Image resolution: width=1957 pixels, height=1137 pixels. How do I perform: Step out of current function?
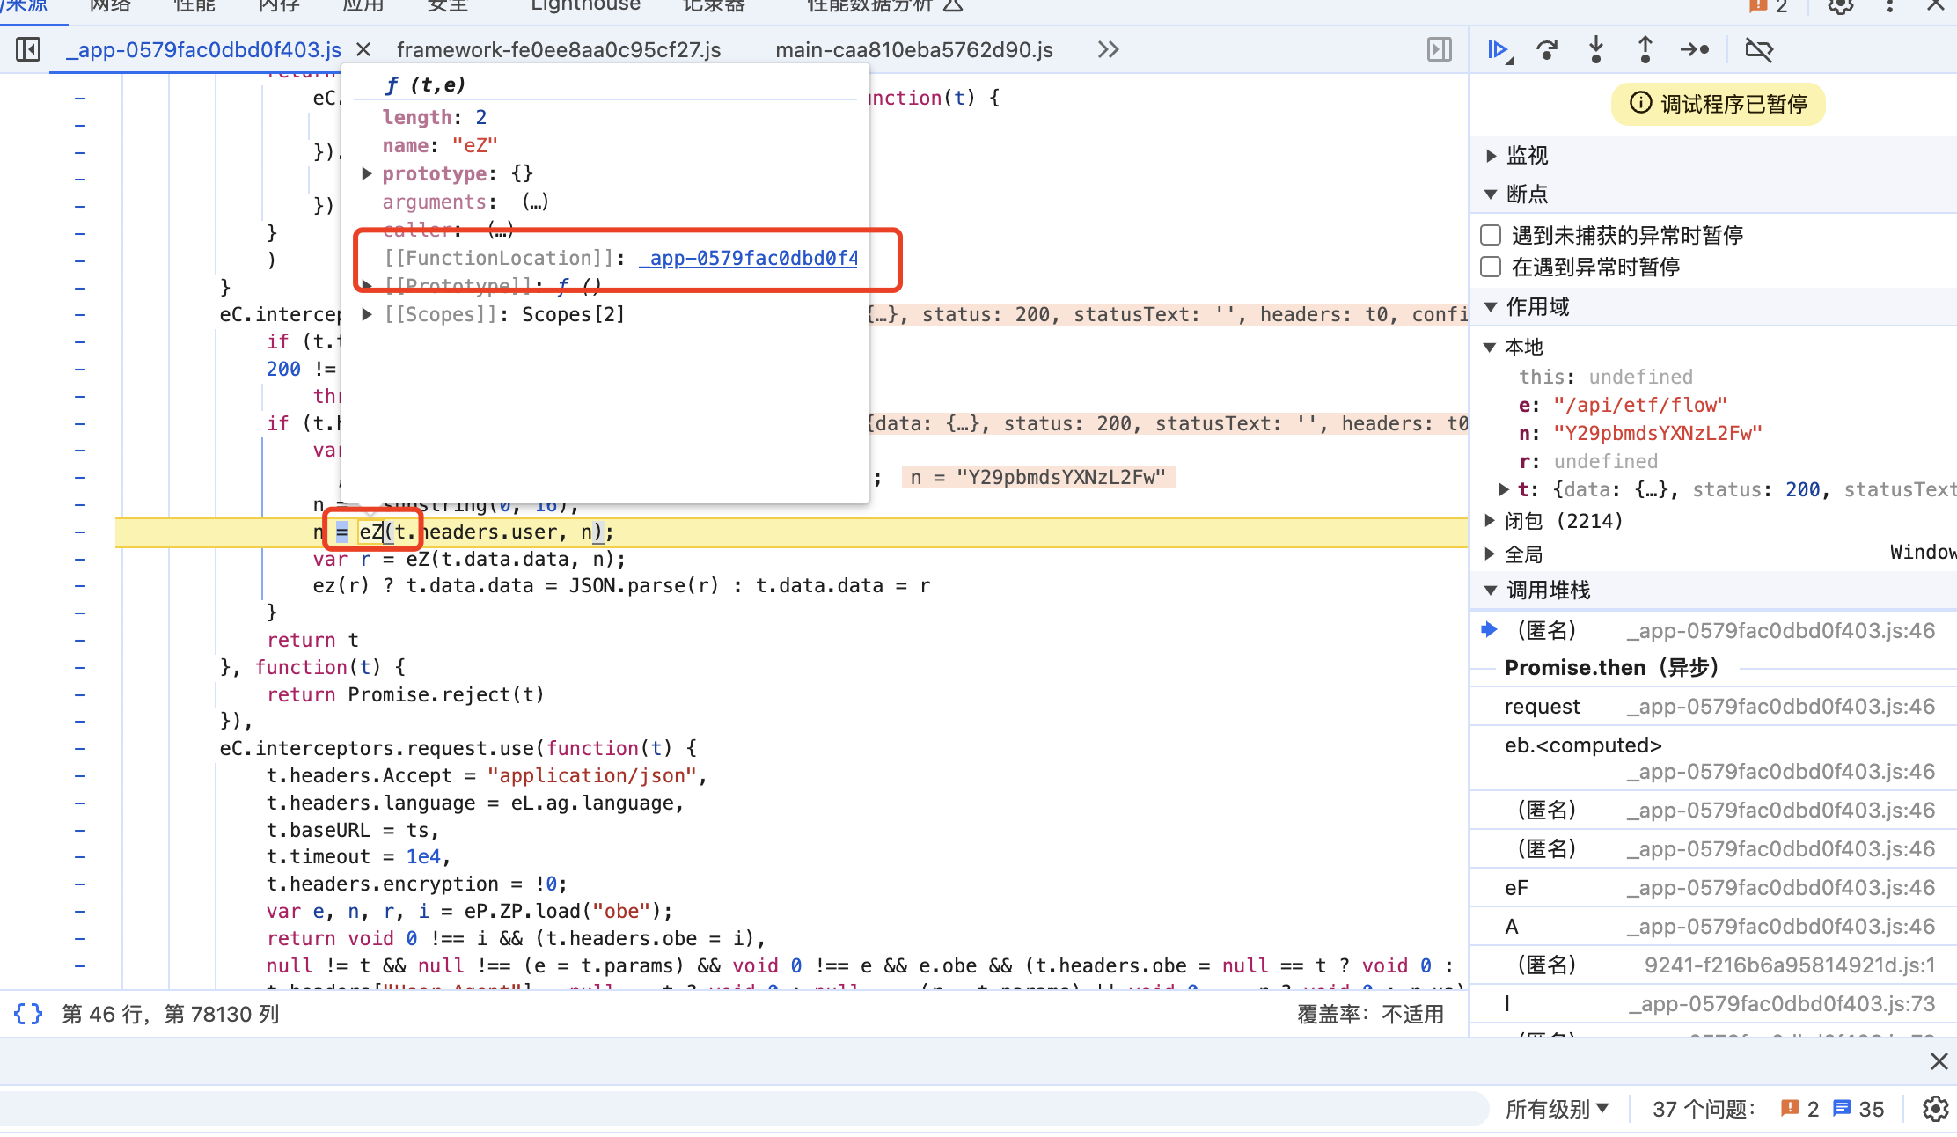pos(1645,50)
